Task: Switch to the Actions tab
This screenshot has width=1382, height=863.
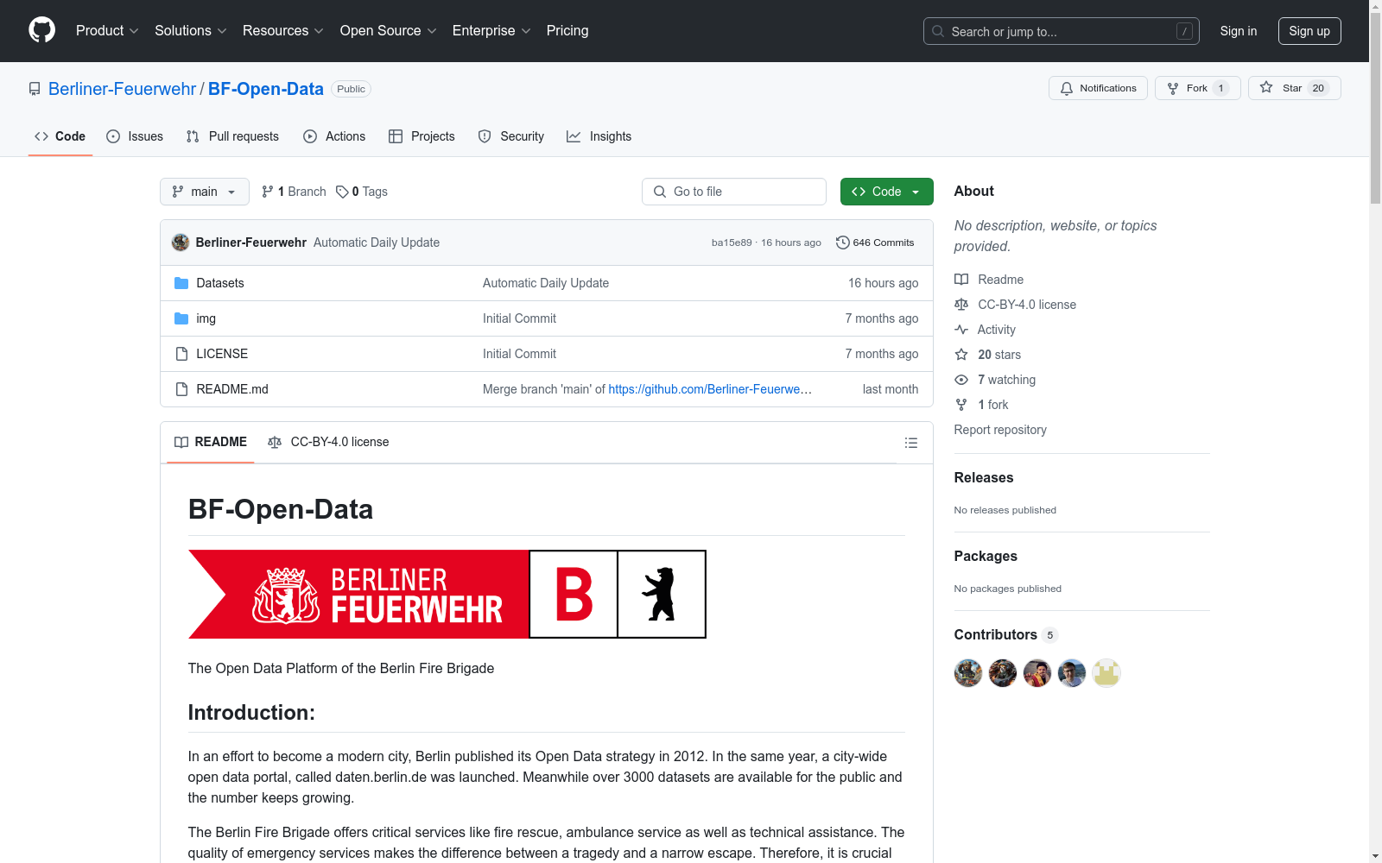Action: click(x=334, y=136)
